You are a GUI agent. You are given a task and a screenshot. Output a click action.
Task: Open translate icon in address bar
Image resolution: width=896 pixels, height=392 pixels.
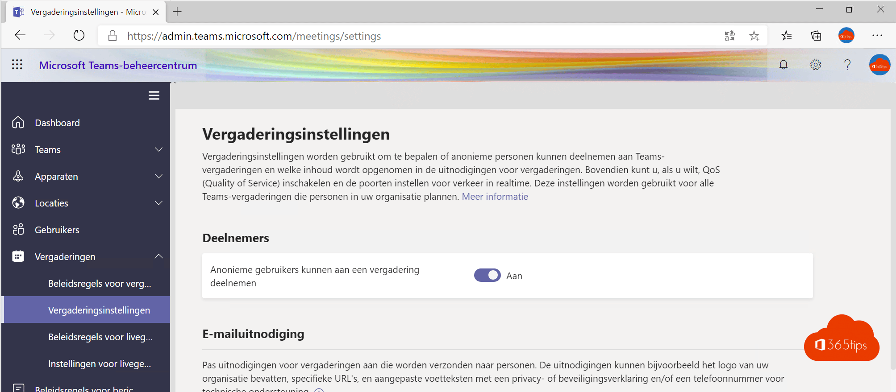pos(729,36)
